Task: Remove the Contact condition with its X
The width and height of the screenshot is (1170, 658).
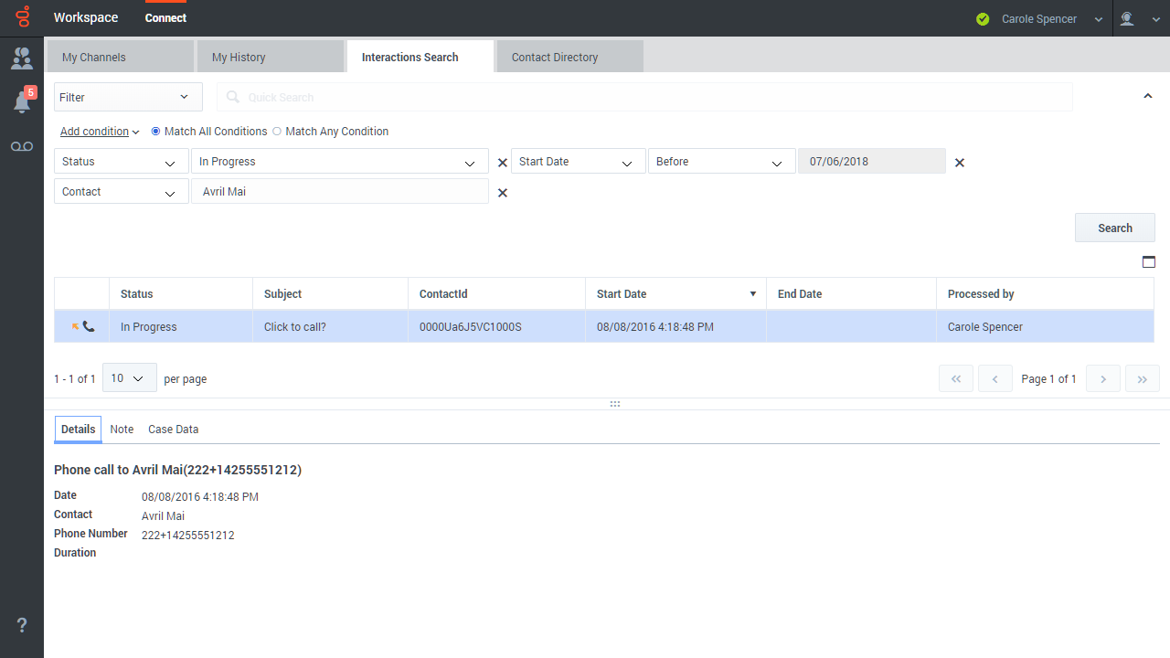Action: [x=502, y=193]
